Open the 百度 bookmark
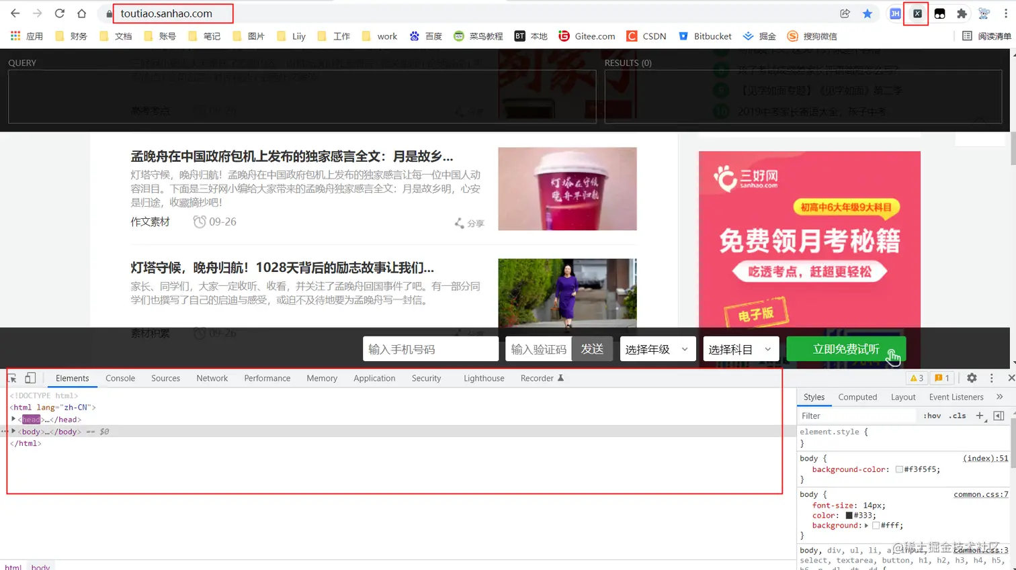The height and width of the screenshot is (570, 1016). tap(426, 36)
